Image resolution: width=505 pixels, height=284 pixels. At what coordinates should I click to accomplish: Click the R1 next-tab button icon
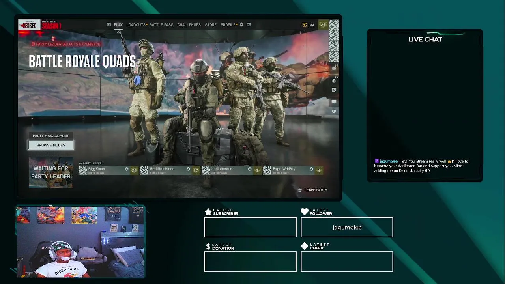pyautogui.click(x=249, y=25)
